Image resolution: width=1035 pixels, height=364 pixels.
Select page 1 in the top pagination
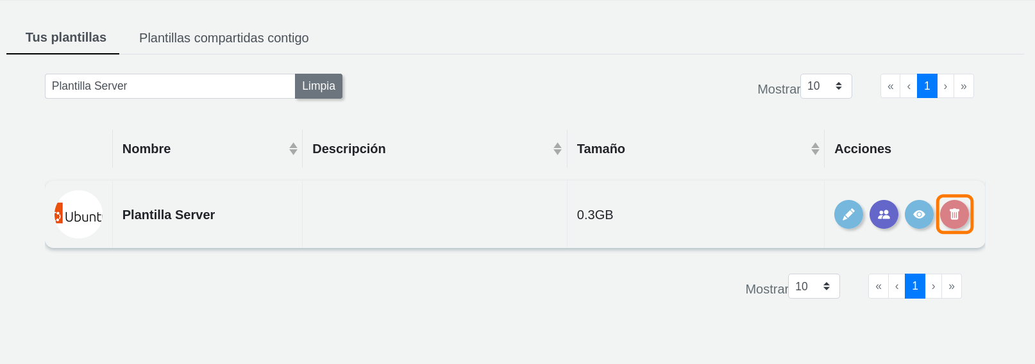click(927, 86)
